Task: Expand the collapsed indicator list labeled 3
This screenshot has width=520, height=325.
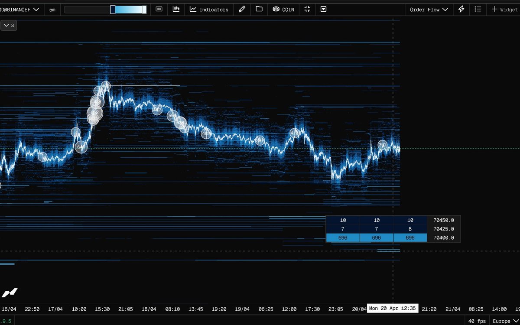Action: coord(9,26)
